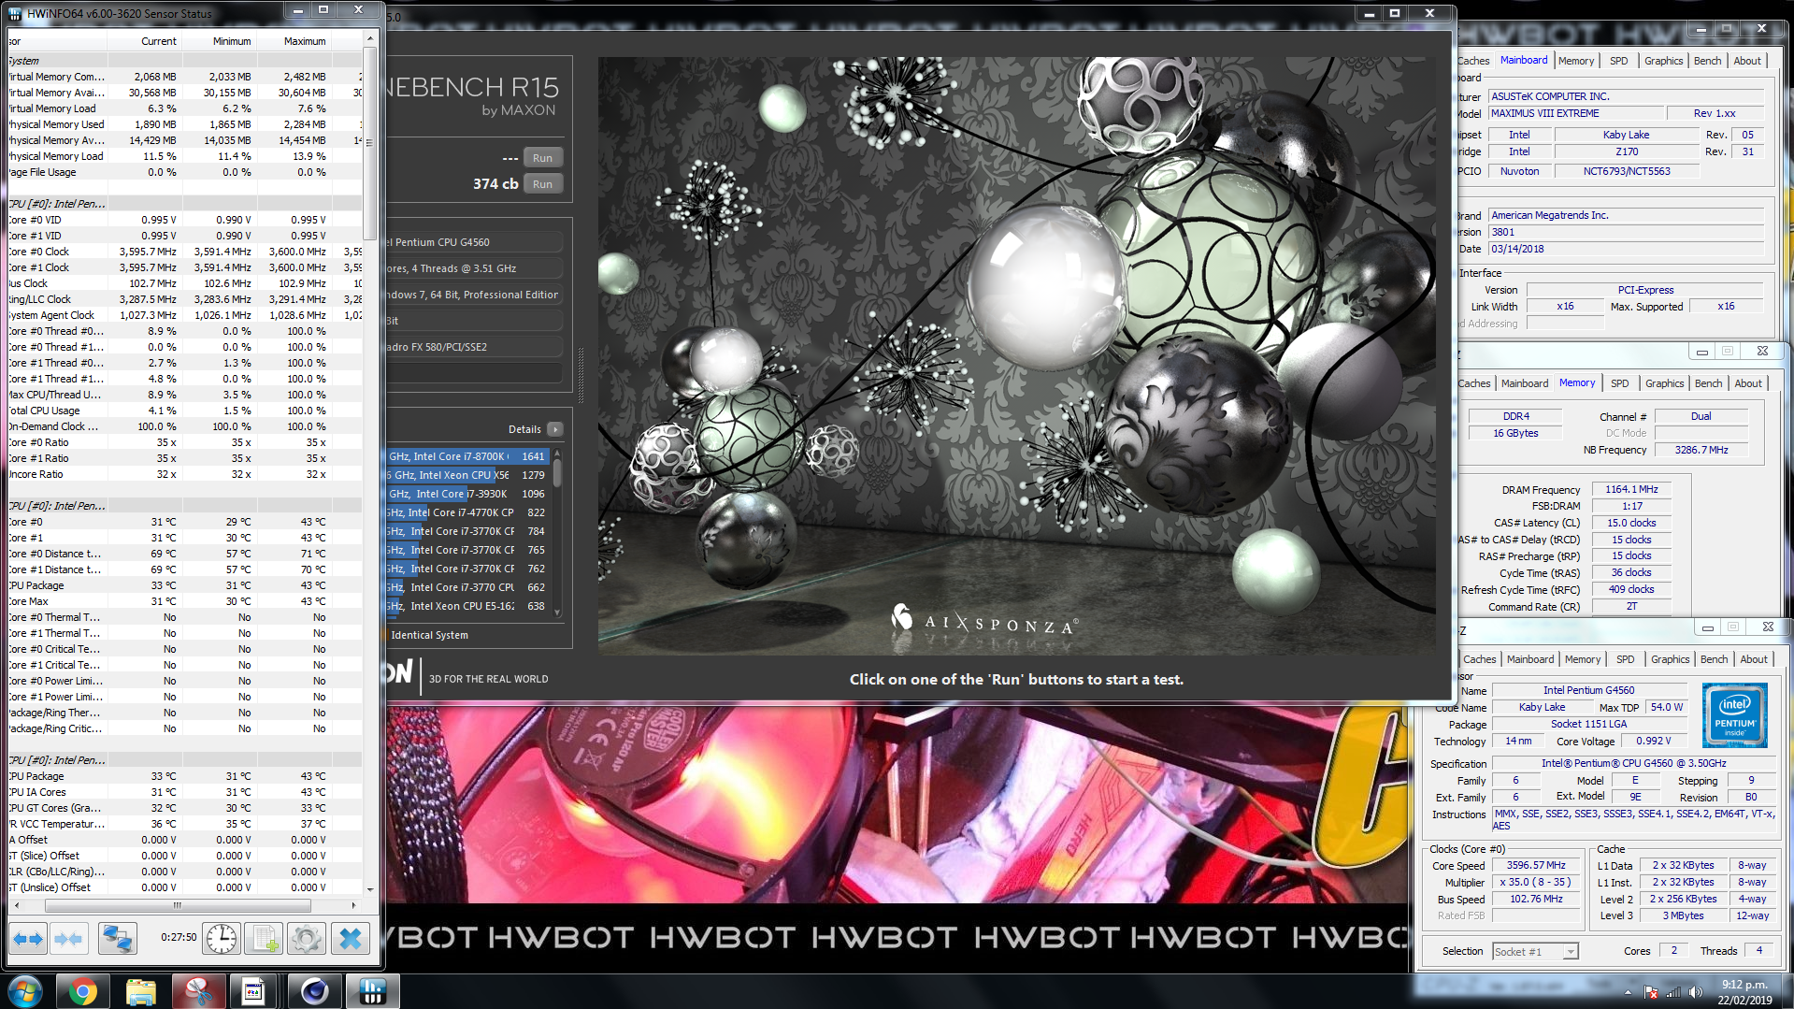Close HWiNFO sensors using the blue X icon
The image size is (1794, 1009).
pos(351,938)
